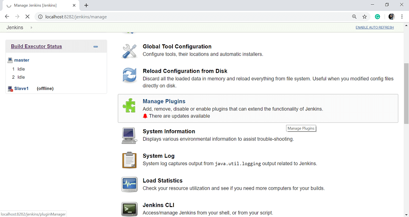Click 'There are updates available' text

(180, 116)
